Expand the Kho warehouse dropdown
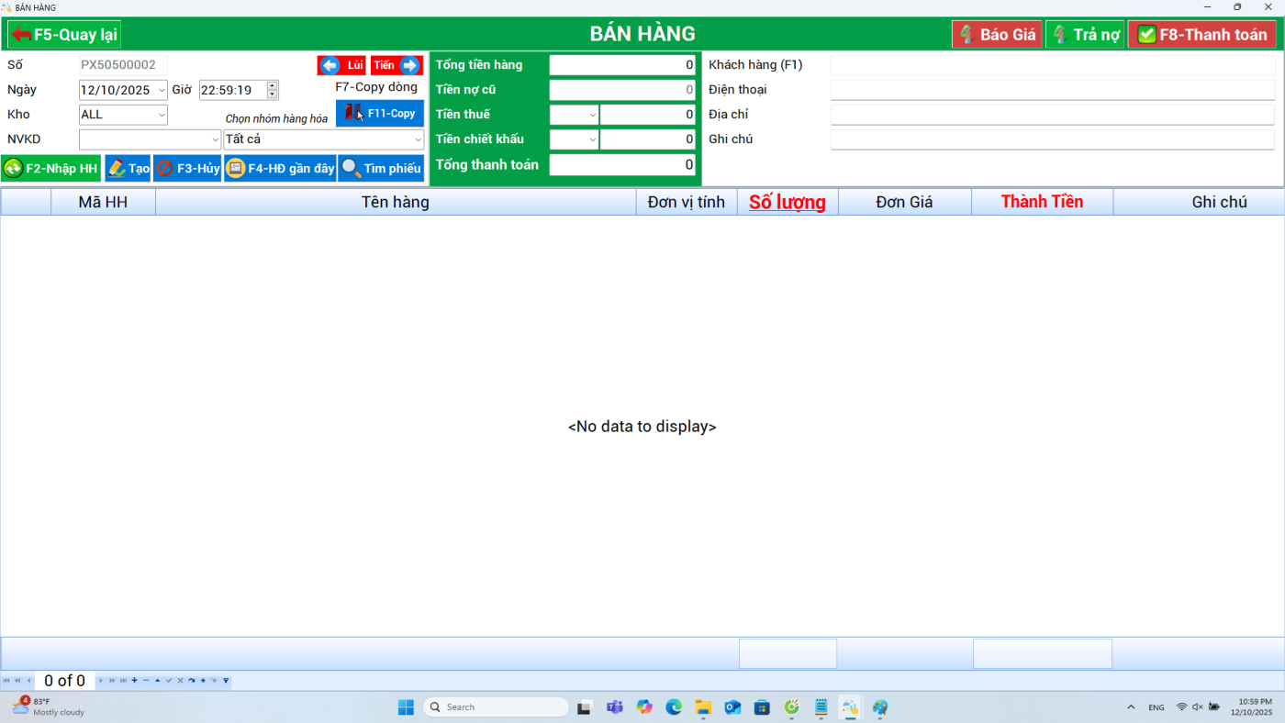 coord(162,115)
